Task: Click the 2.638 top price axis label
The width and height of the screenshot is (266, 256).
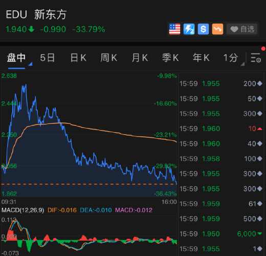Action: click(x=9, y=76)
